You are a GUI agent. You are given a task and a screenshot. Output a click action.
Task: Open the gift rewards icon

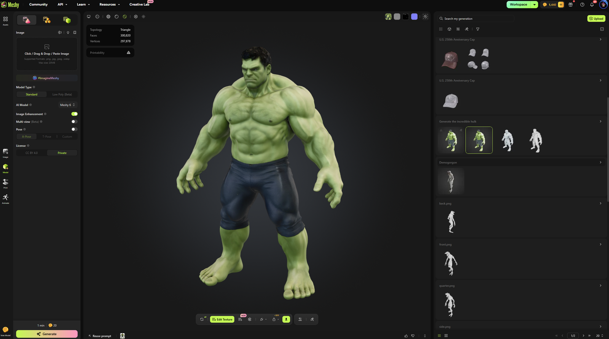571,5
